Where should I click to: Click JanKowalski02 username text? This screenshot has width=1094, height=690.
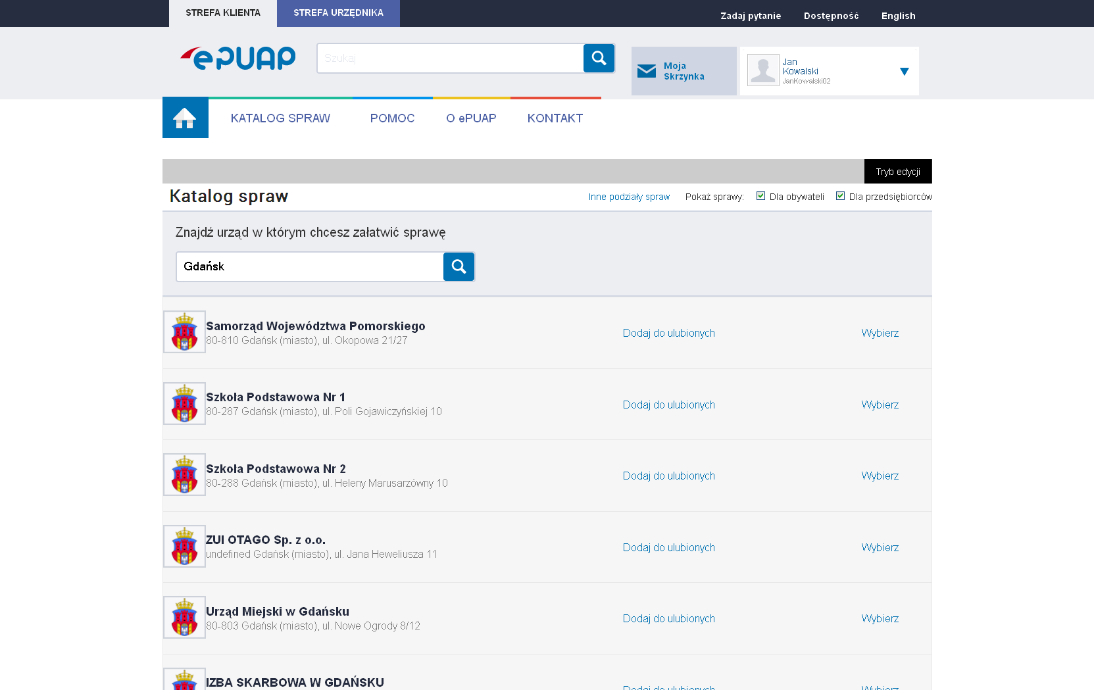(806, 82)
